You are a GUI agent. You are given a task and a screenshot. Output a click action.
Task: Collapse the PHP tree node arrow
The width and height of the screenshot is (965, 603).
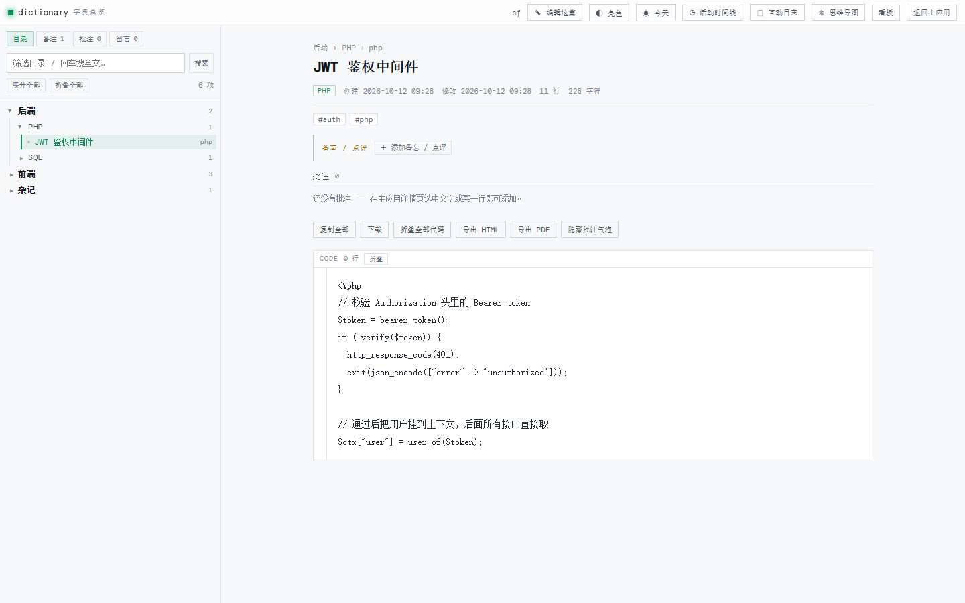pyautogui.click(x=20, y=127)
